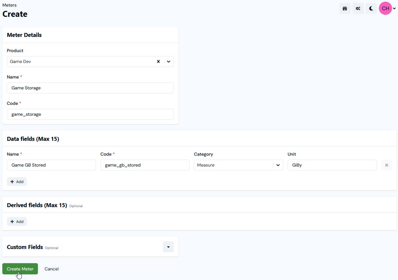The height and width of the screenshot is (280, 398).
Task: Toggle dark mode with the moon icon
Action: click(371, 8)
